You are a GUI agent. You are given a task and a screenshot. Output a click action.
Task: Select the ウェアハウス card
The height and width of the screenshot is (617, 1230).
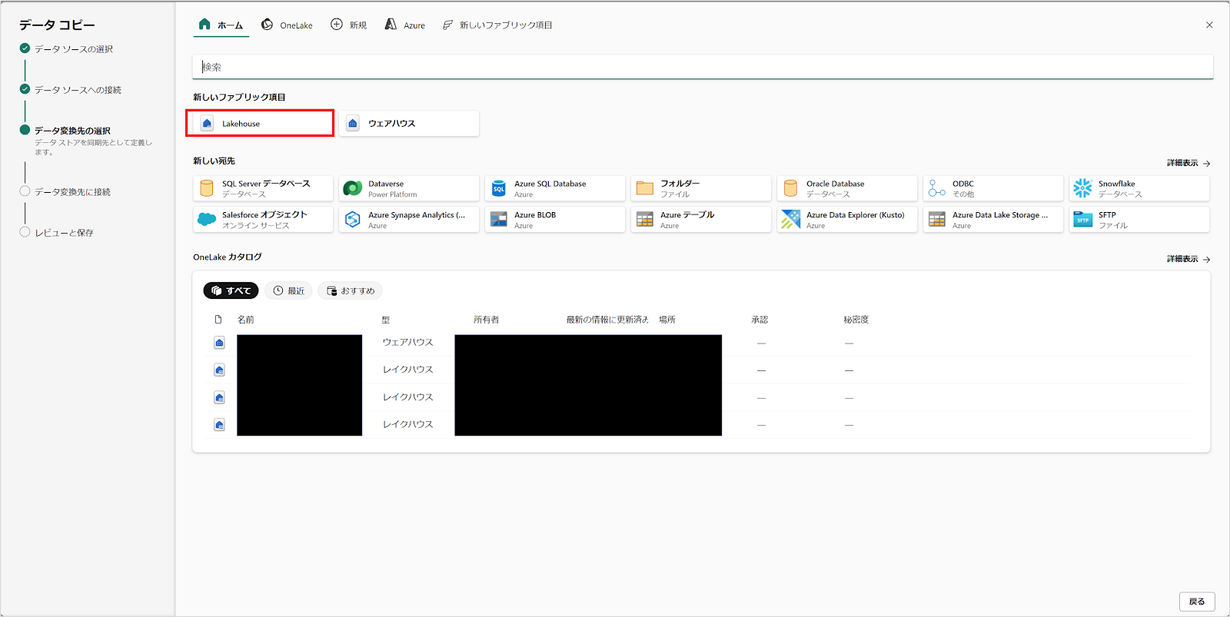(x=409, y=123)
